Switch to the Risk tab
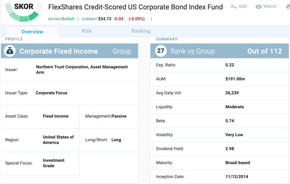290x184 pixels. click(x=87, y=31)
